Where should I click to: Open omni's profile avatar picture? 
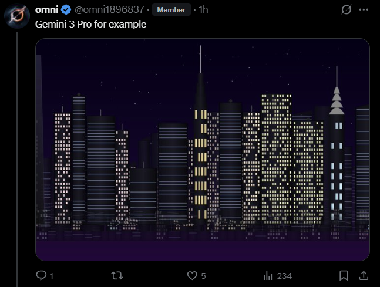pos(17,16)
